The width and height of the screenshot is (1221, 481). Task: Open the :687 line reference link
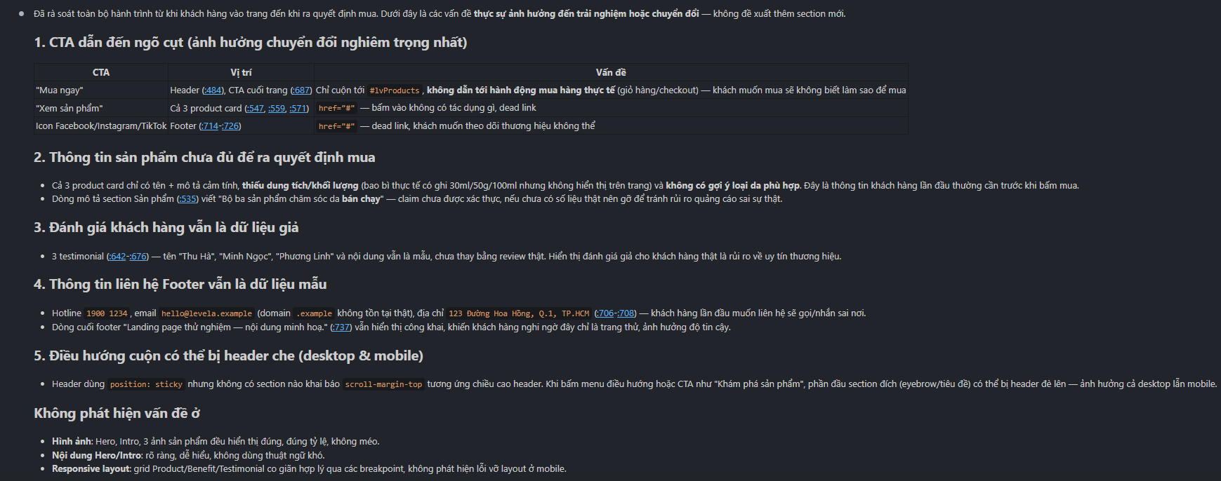pos(301,90)
